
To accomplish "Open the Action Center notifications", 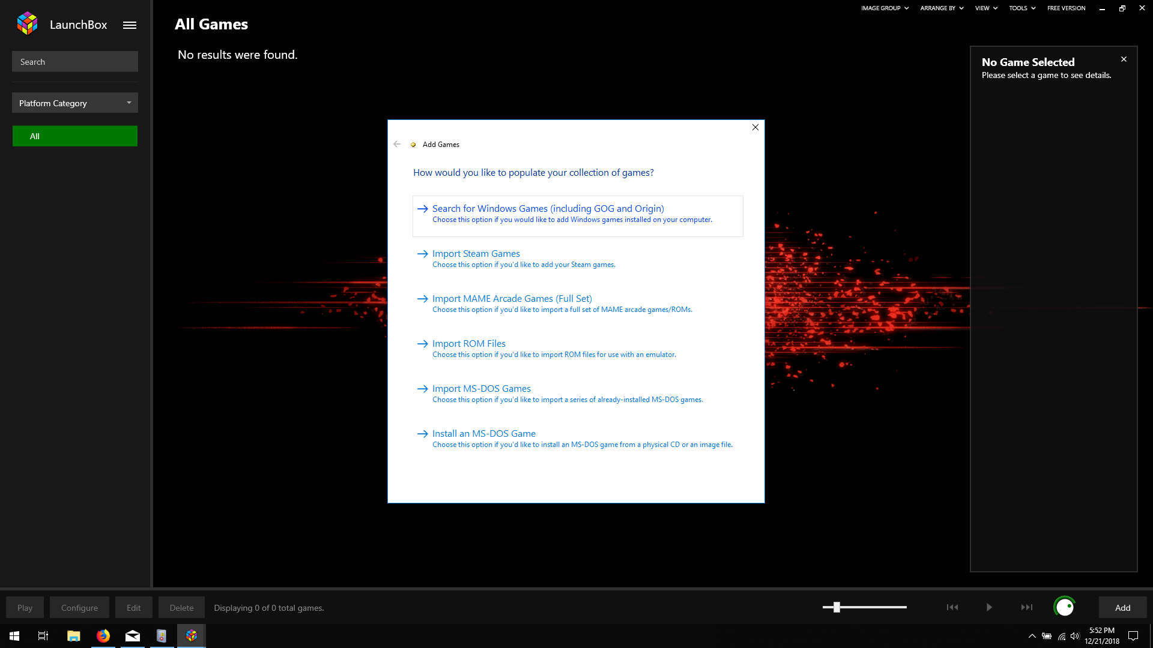I will (1133, 636).
